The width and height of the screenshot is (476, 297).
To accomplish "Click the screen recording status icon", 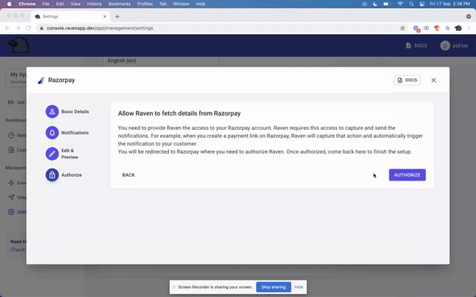I will [365, 4].
